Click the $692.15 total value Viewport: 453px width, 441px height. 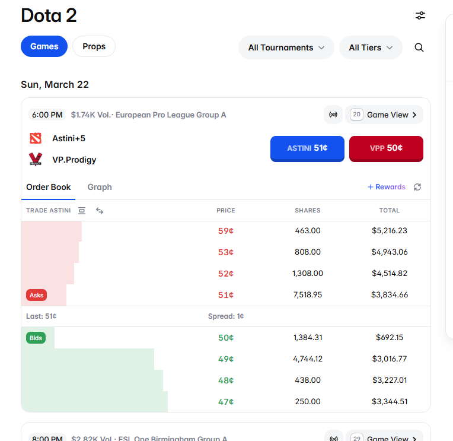coord(389,338)
